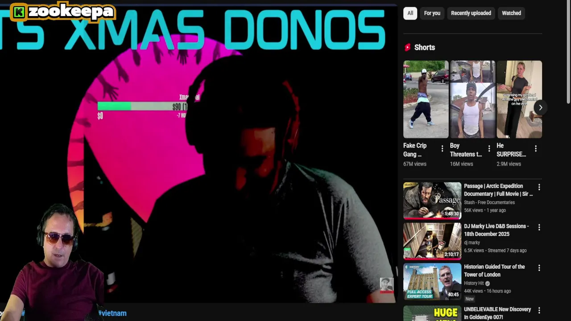Select the All filter chip

[x=410, y=13]
